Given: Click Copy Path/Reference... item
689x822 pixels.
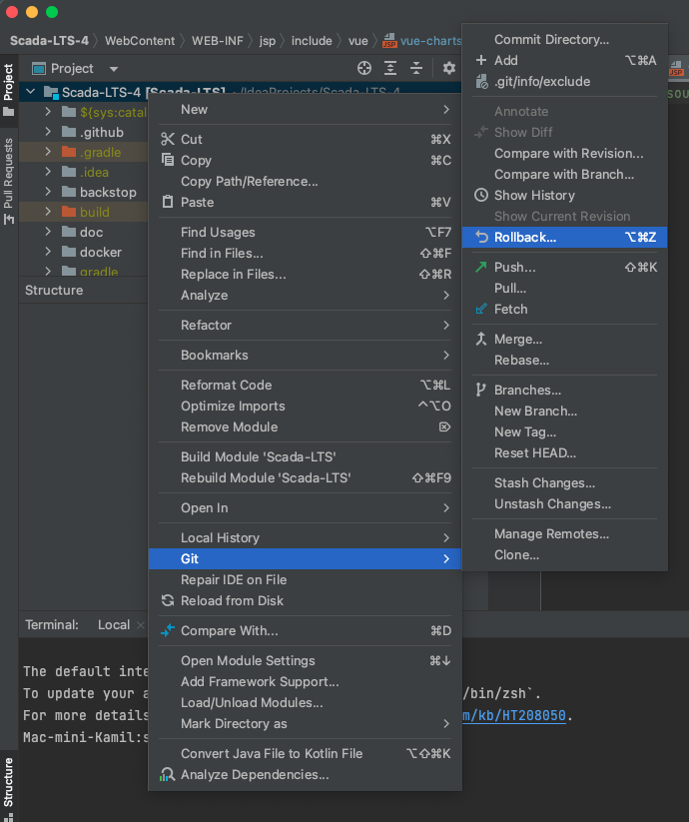Looking at the screenshot, I should pos(305,182).
